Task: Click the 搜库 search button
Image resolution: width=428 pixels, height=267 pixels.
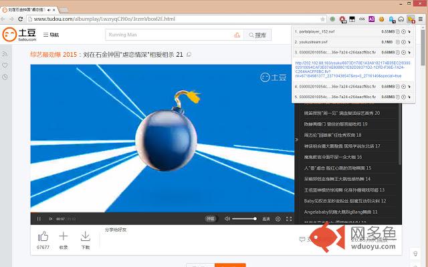Action: click(x=257, y=35)
